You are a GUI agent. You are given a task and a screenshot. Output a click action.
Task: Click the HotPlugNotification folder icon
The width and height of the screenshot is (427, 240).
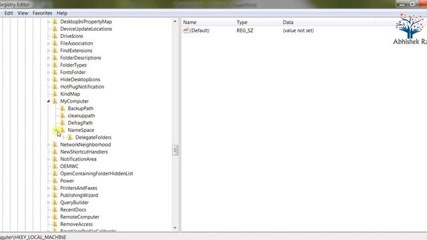(x=55, y=87)
